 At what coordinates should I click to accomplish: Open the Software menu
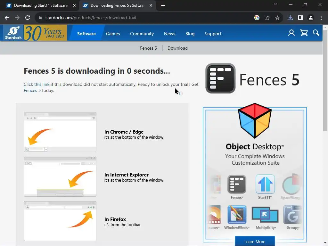[x=86, y=34]
